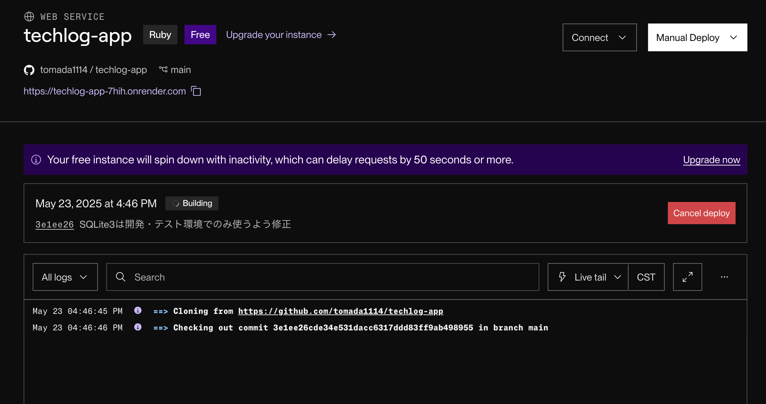Click info icon beside Checking out log line
Viewport: 766px width, 404px height.
[x=138, y=327]
